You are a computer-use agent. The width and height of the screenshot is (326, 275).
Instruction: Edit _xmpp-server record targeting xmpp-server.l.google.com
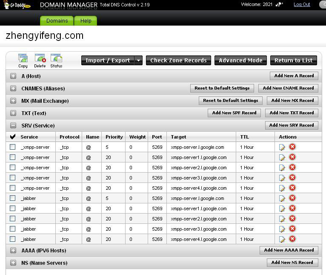pos(282,147)
